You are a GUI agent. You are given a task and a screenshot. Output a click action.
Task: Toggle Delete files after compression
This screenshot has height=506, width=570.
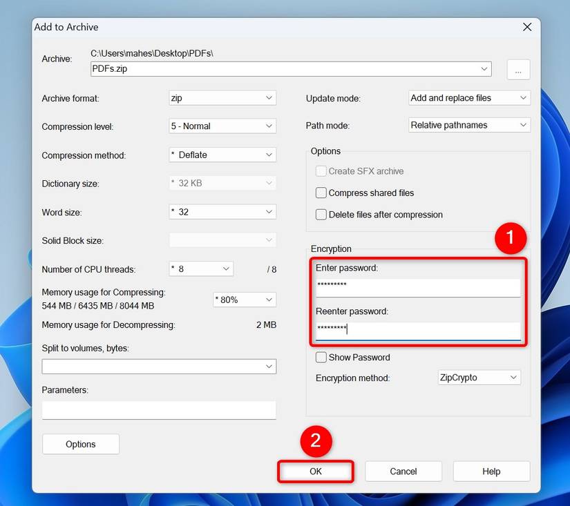point(321,215)
